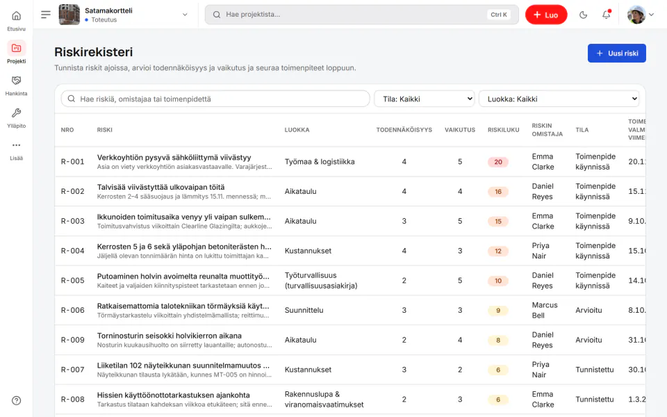Open the help question mark icon
This screenshot has width=667, height=417.
[x=16, y=400]
